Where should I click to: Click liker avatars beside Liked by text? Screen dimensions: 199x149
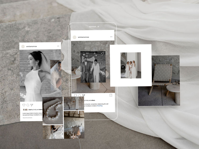(25, 110)
